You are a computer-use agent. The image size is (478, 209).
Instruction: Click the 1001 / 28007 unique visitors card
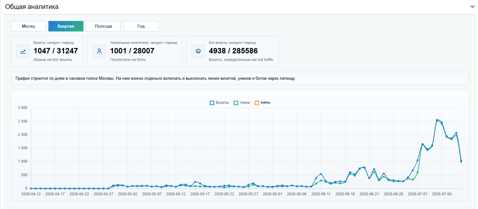[135, 51]
